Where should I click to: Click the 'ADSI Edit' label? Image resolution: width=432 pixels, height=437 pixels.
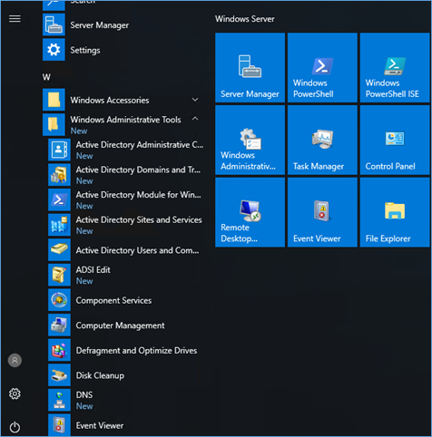point(93,269)
